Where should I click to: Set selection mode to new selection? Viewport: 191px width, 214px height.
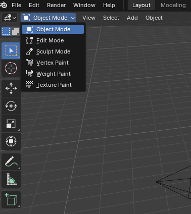[x=6, y=31]
